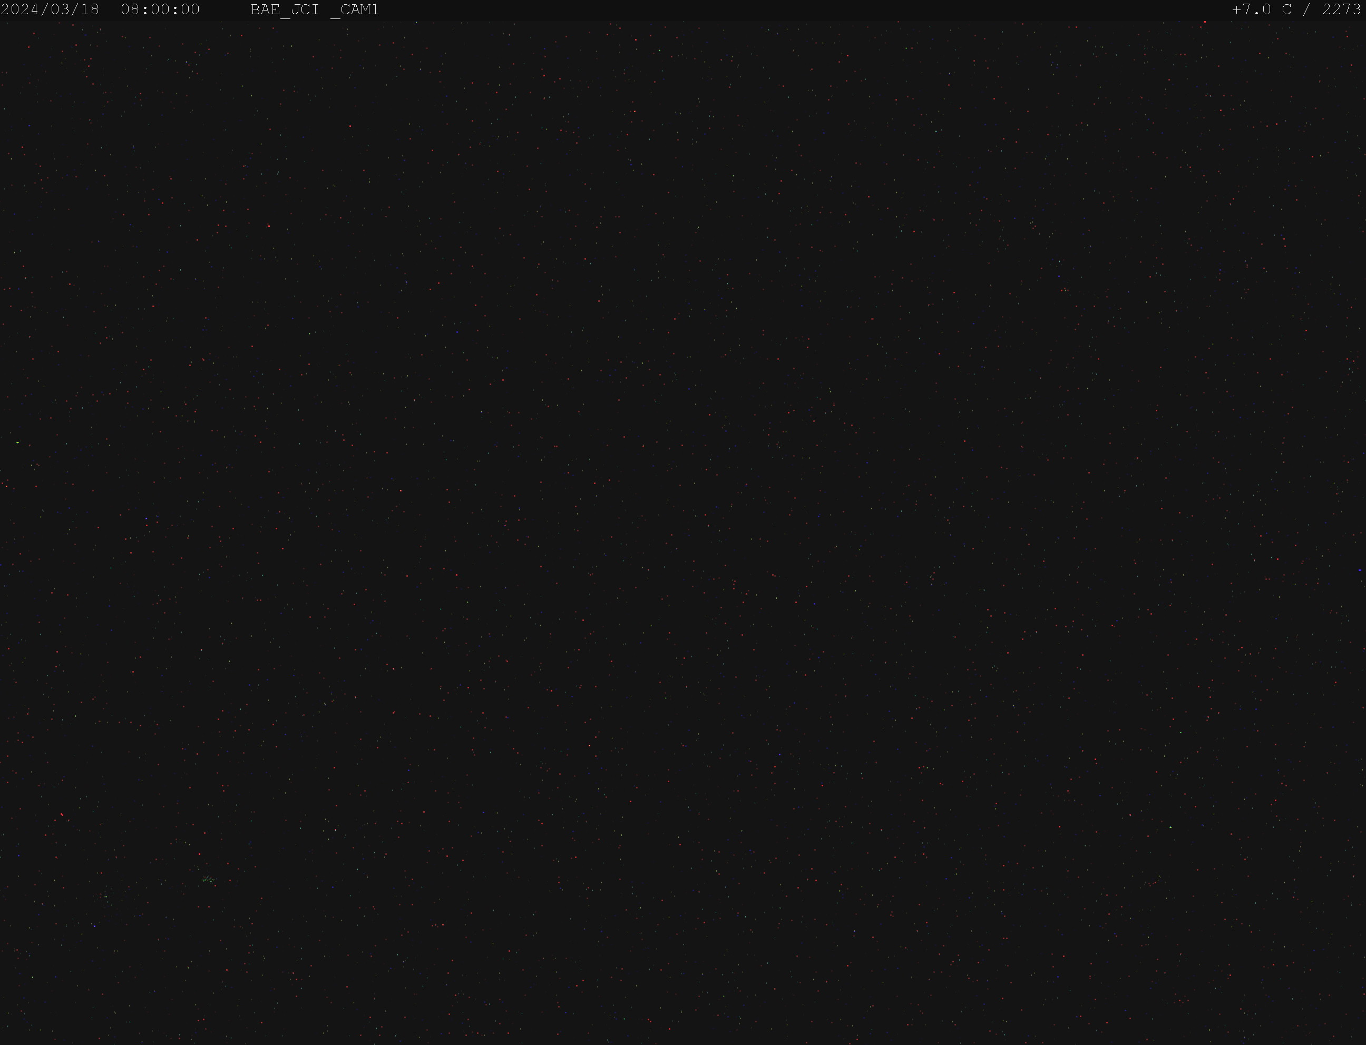Click the time stamp 08:00:00
The height and width of the screenshot is (1045, 1366).
click(161, 9)
